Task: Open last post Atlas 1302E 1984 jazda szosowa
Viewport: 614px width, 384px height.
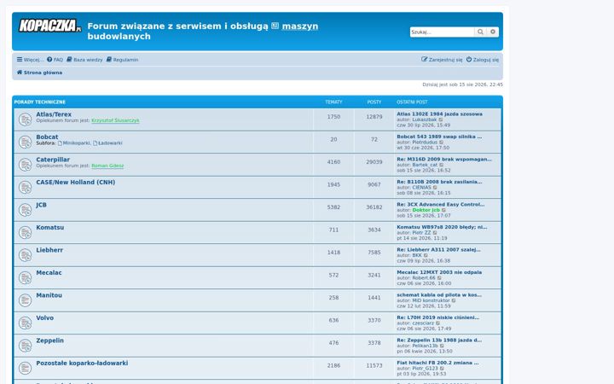Action: (x=439, y=114)
